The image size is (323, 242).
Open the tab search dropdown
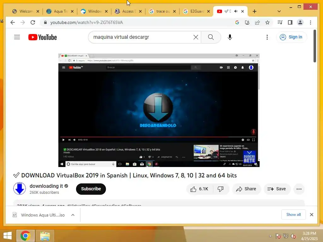pos(279,11)
